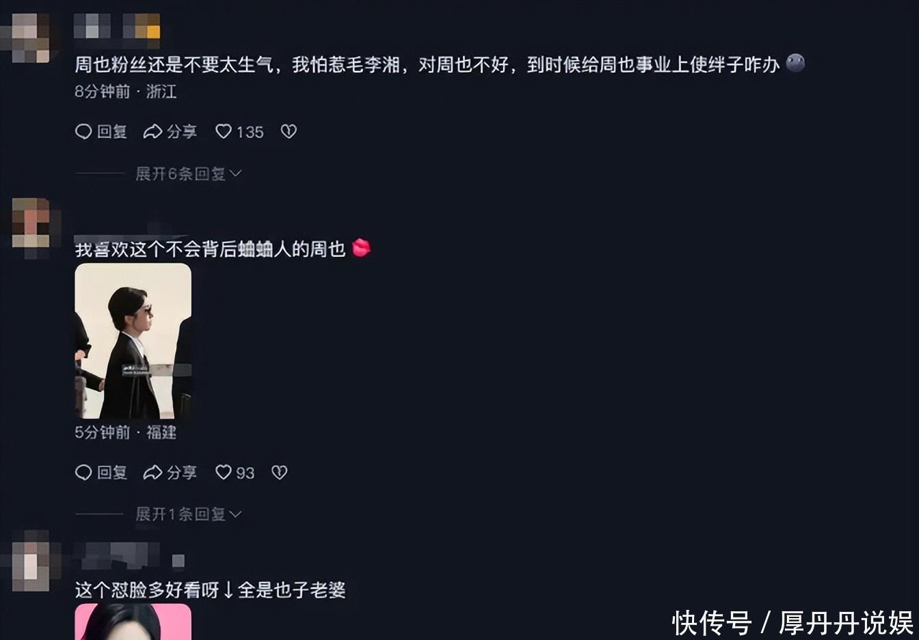This screenshot has width=919, height=640.
Task: Open the third commenter's avatar
Action: tap(31, 561)
